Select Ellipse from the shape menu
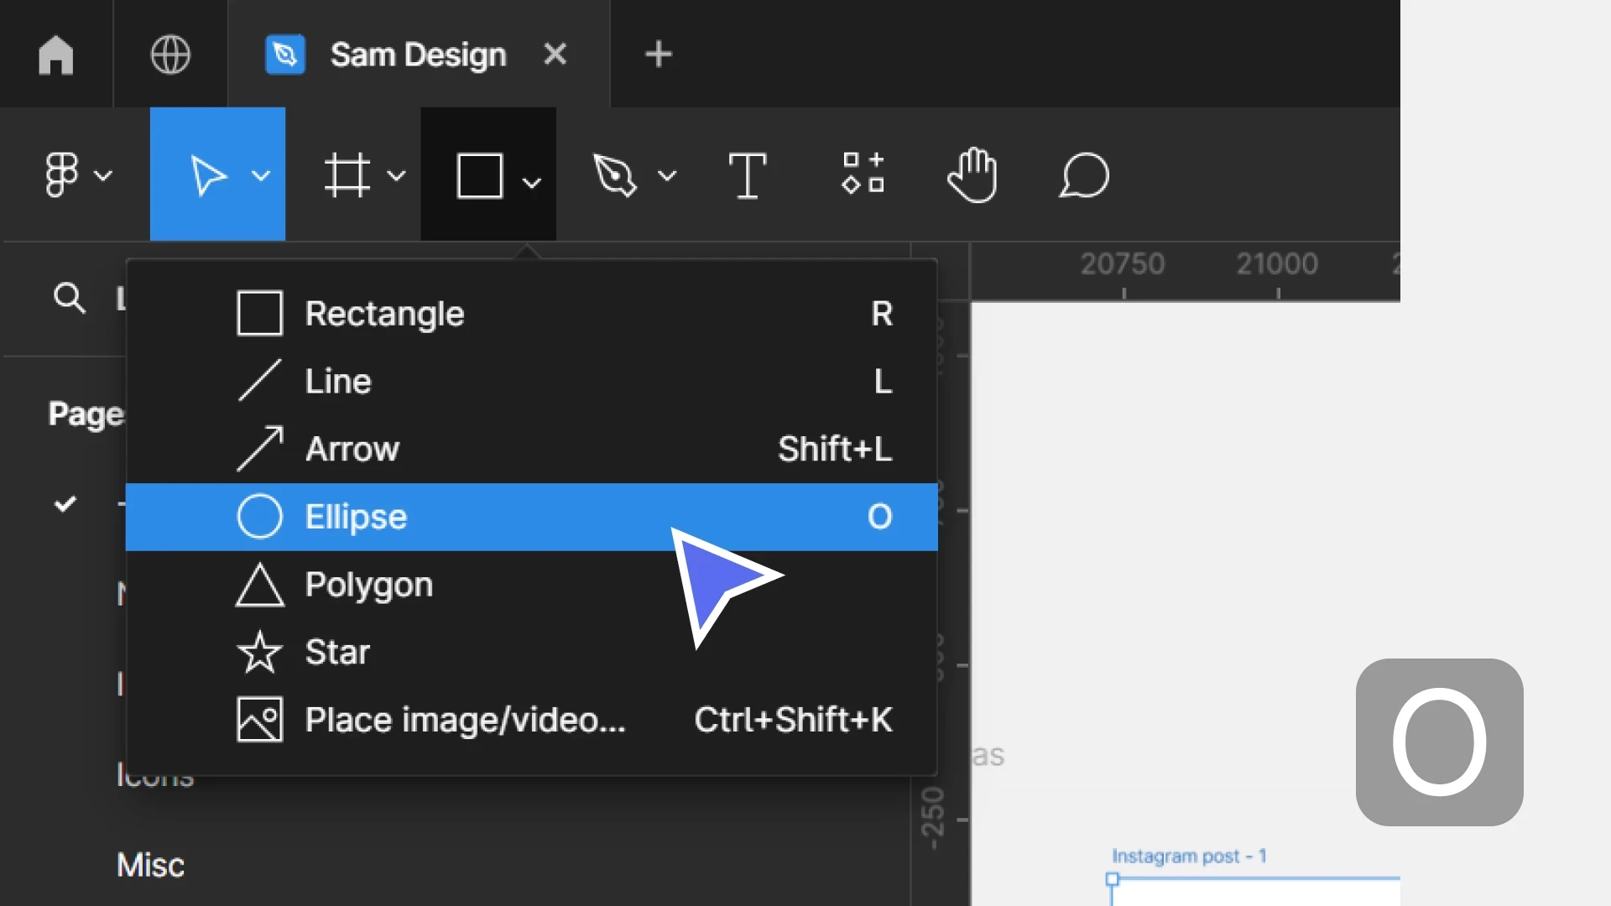The height and width of the screenshot is (906, 1611). [x=357, y=517]
